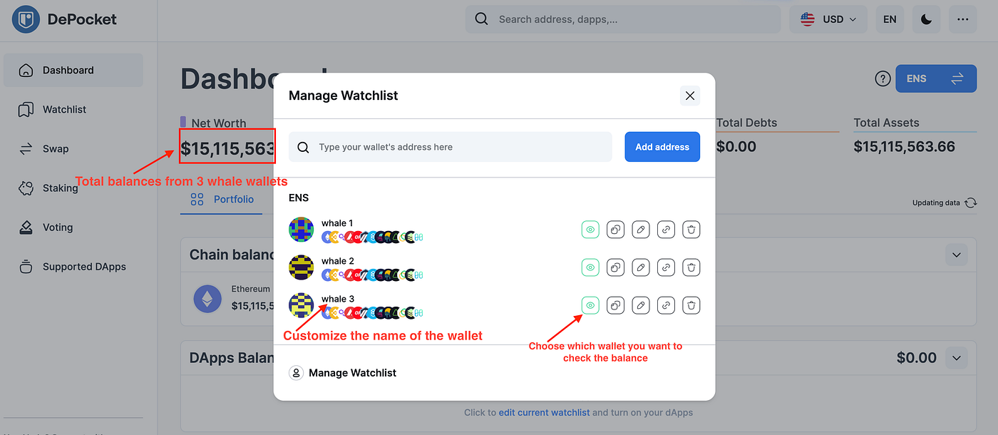Copy address icon for whale 1
This screenshot has width=998, height=435.
616,230
